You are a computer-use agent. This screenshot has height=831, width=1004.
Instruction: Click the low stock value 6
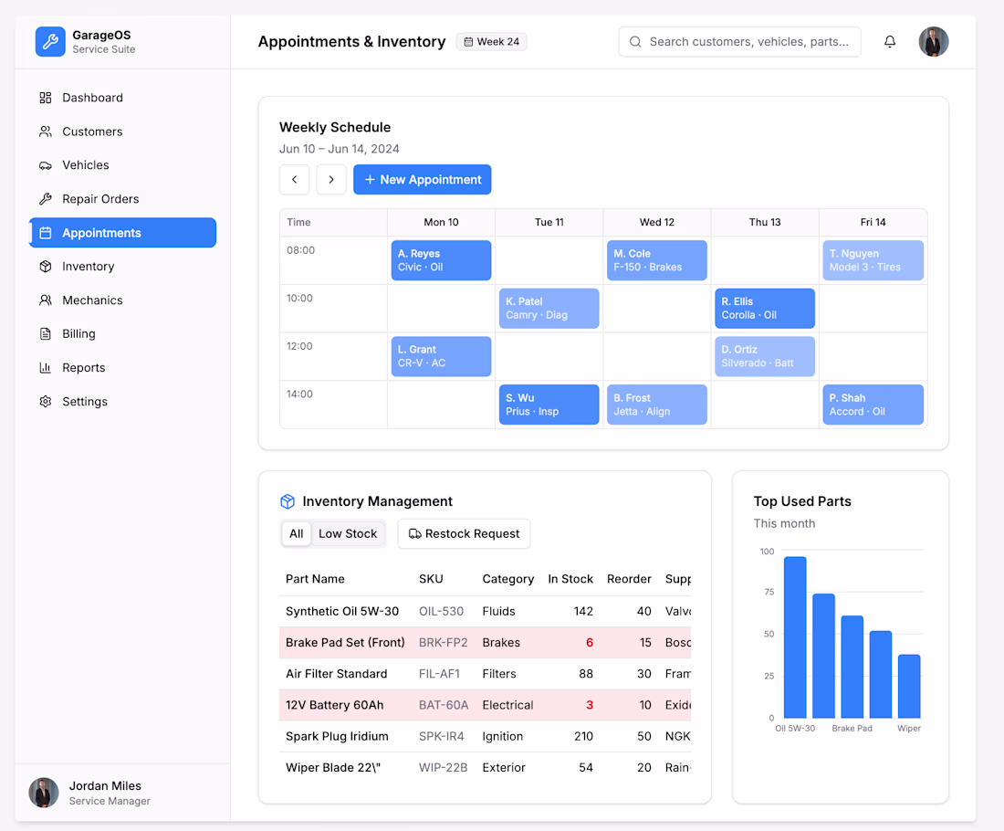tap(589, 643)
